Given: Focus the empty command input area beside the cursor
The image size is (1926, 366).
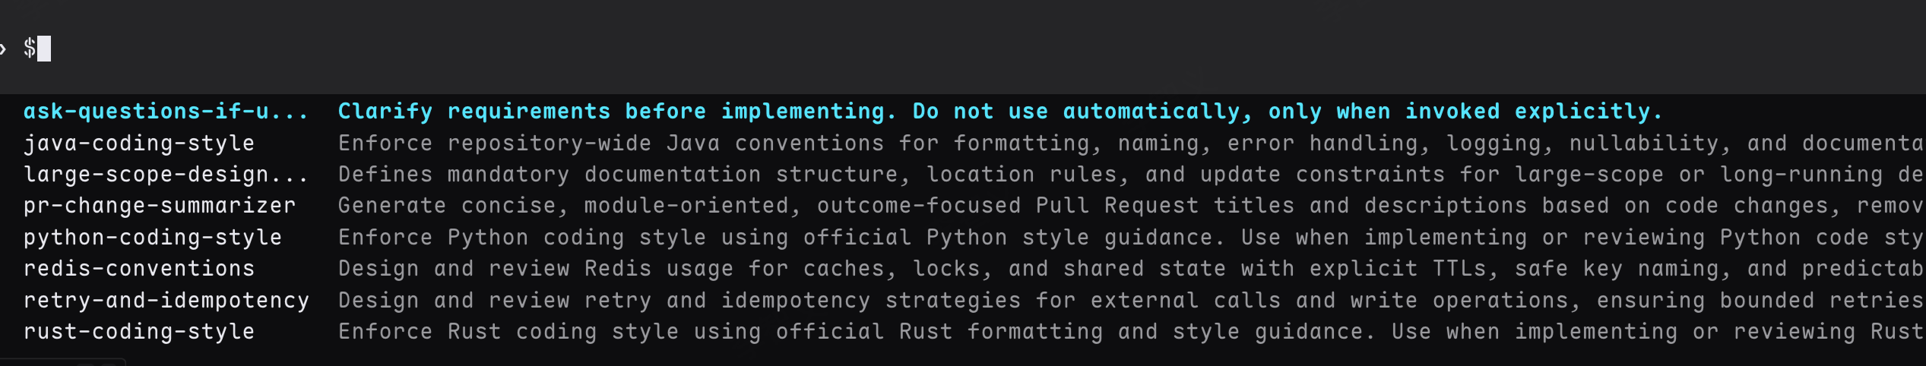Looking at the screenshot, I should click(x=988, y=49).
